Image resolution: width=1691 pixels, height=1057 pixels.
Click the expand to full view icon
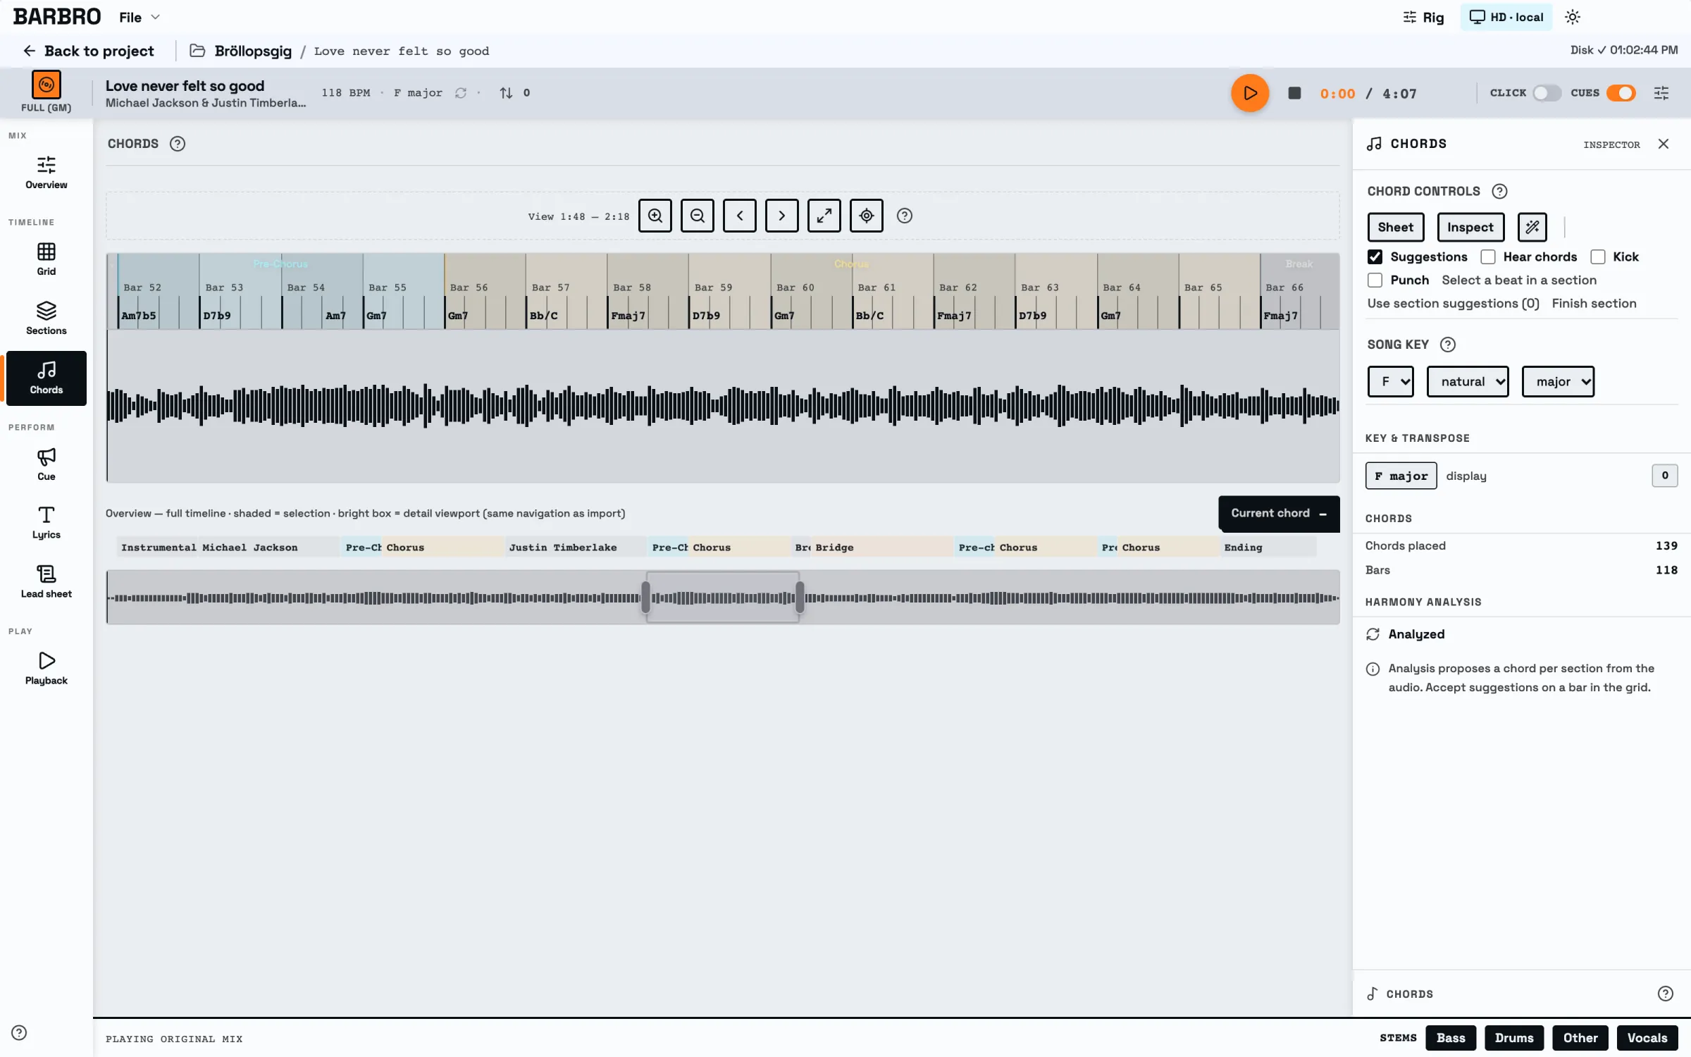coord(824,216)
